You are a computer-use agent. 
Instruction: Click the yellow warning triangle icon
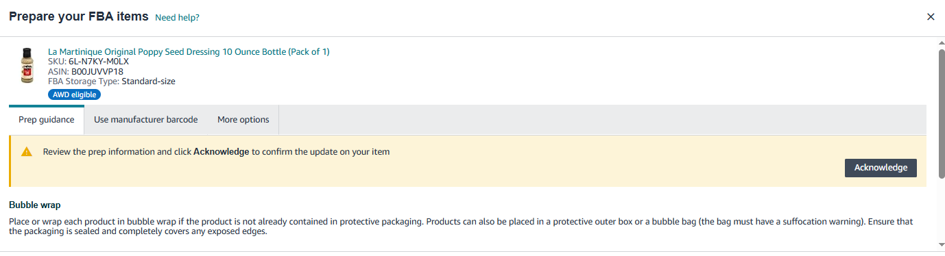27,152
